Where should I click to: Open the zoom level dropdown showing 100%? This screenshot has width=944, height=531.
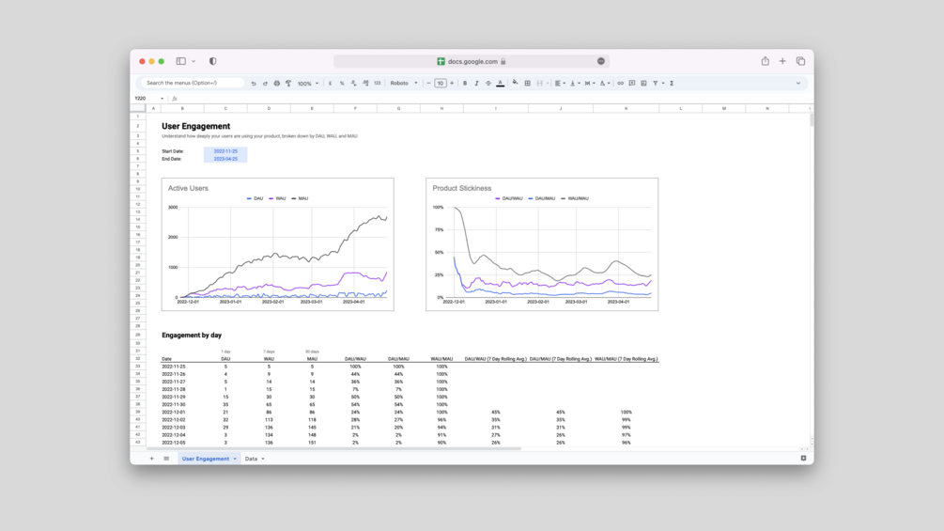[x=308, y=84]
